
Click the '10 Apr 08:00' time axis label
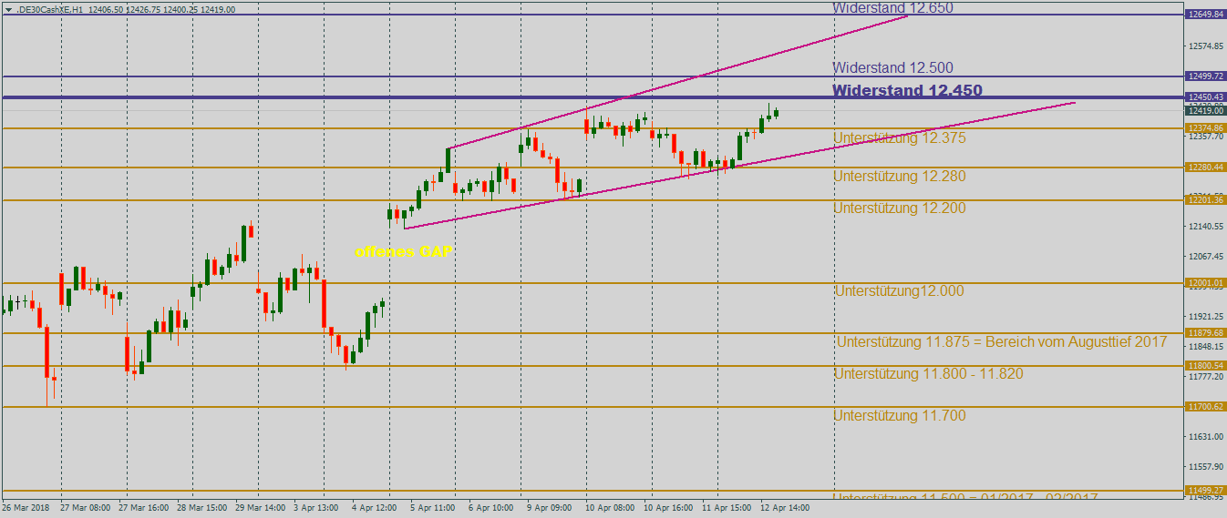pyautogui.click(x=610, y=507)
